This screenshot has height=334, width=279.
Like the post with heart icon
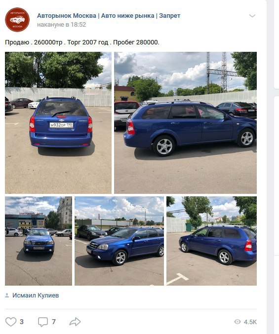point(11,322)
